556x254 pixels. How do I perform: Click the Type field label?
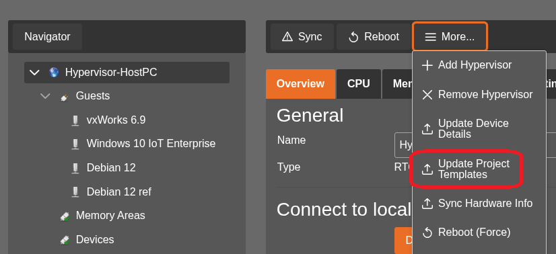pyautogui.click(x=289, y=167)
